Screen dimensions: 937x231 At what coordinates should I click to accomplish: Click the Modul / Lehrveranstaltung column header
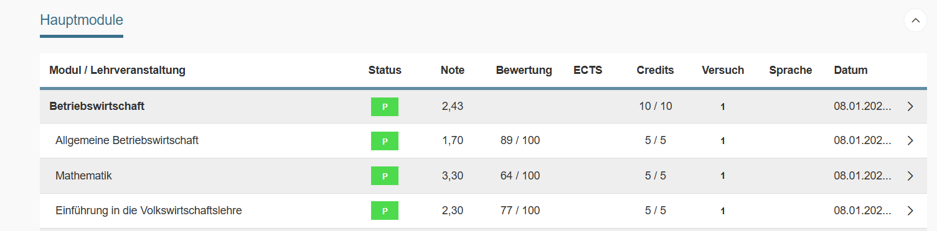click(x=117, y=70)
